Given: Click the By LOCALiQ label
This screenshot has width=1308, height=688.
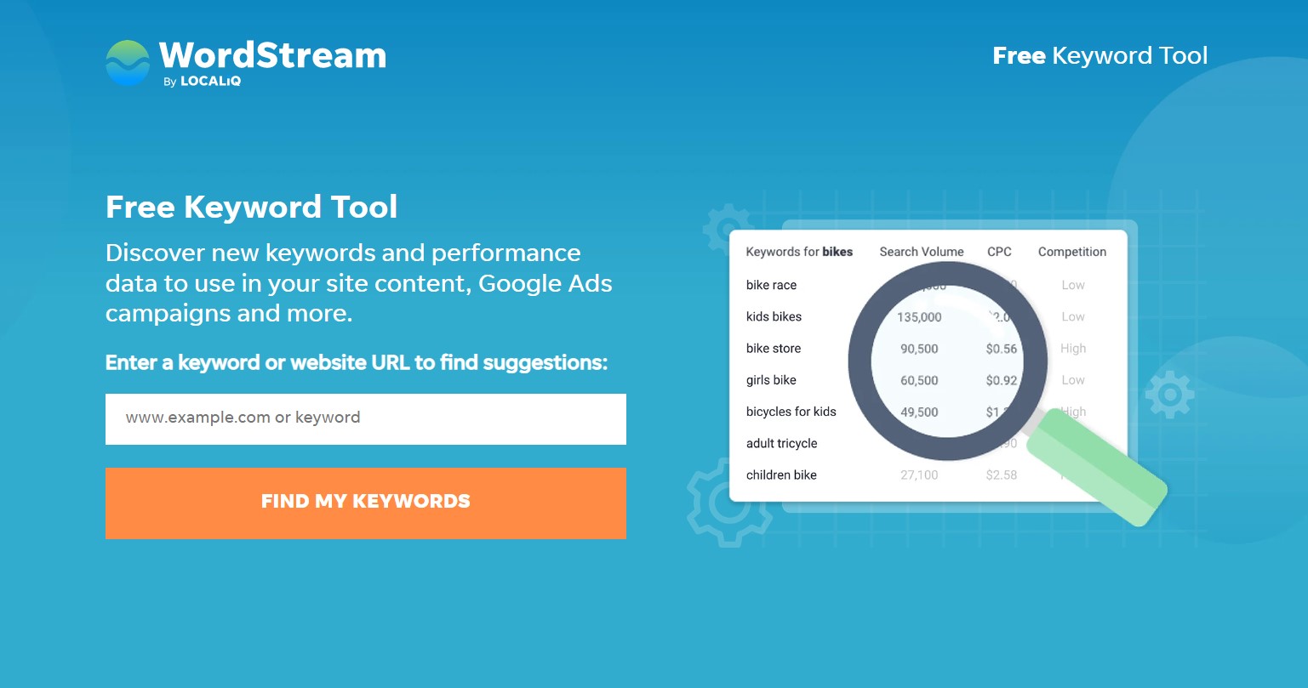Looking at the screenshot, I should click(x=203, y=82).
